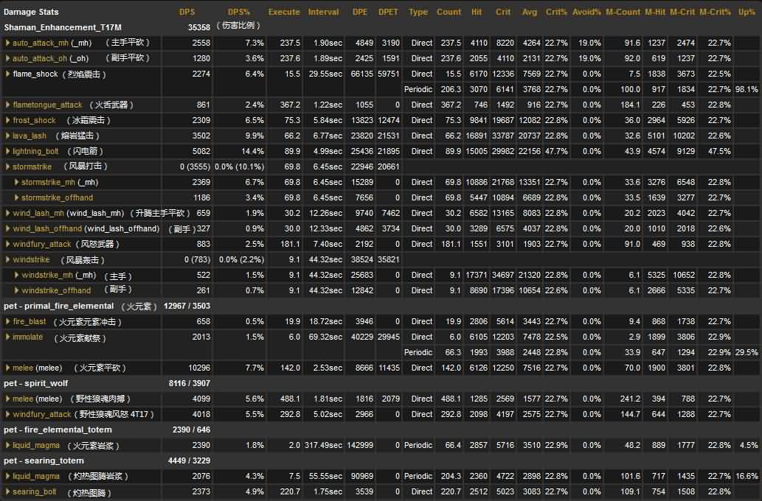Expand the flame_shock row triangle
Screen dimensions: 762x501
7,74
